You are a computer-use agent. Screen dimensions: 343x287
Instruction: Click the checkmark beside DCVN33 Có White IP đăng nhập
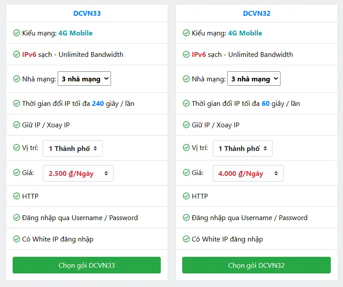[17, 239]
